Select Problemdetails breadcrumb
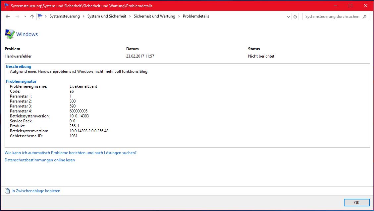Screen dimensions: 374x211 196,16
